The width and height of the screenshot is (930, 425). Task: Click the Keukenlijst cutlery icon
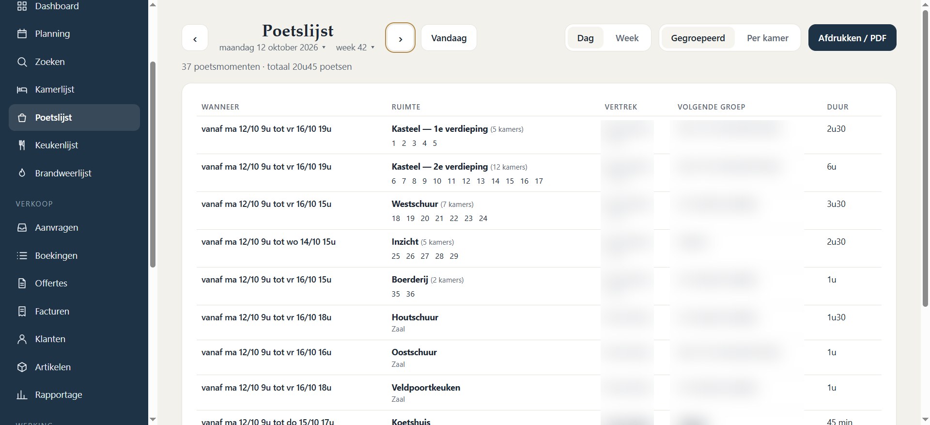22,145
